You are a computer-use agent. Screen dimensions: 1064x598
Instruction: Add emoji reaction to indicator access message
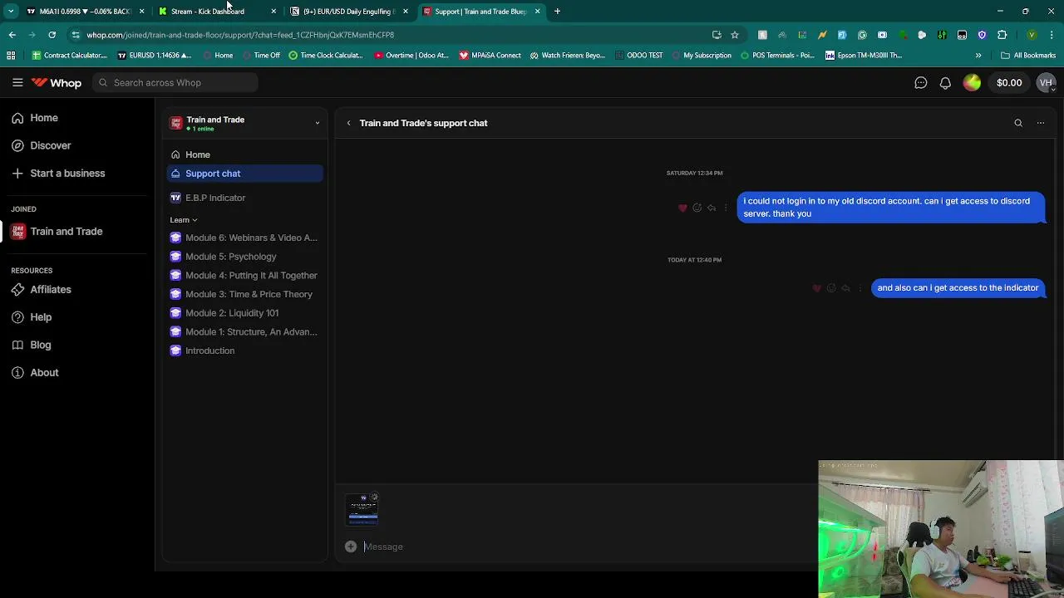tap(831, 288)
